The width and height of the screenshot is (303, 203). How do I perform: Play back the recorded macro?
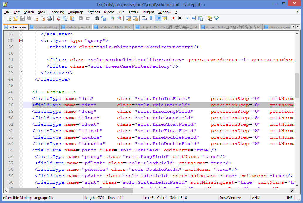tap(187, 18)
